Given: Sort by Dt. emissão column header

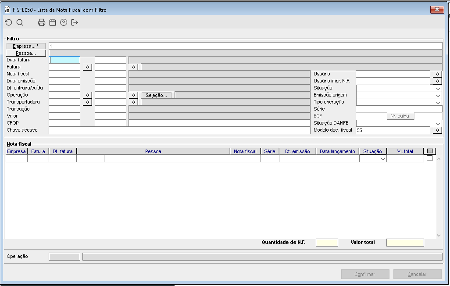Looking at the screenshot, I should pyautogui.click(x=297, y=151).
